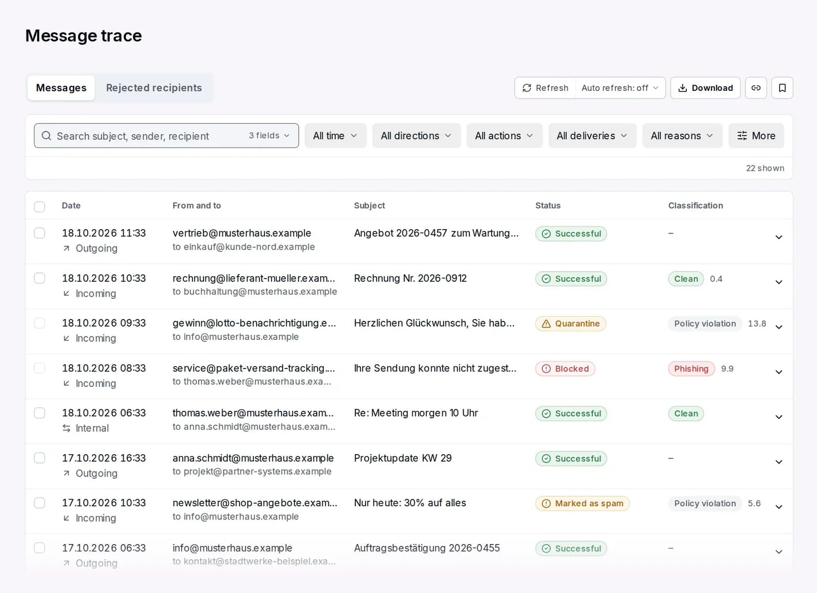Click incoming arrow icon for 17.10.2026 10:33

click(66, 518)
